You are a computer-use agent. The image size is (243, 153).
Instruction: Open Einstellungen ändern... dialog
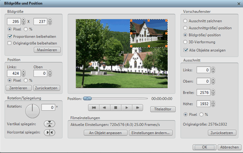coord(151,133)
